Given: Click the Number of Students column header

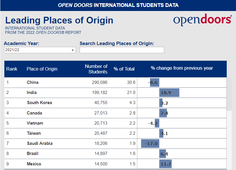Looking at the screenshot, I should 96,69.
